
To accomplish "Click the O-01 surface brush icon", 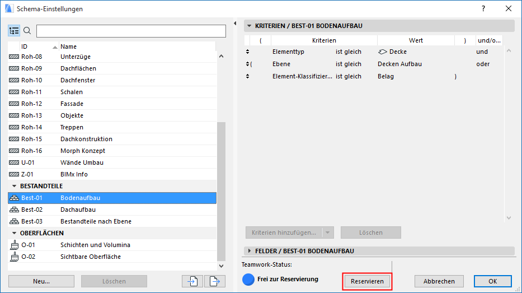I will click(x=15, y=245).
